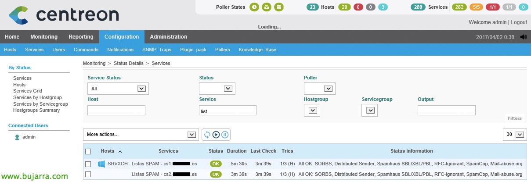
Task: Click the Logout link
Action: [519, 22]
